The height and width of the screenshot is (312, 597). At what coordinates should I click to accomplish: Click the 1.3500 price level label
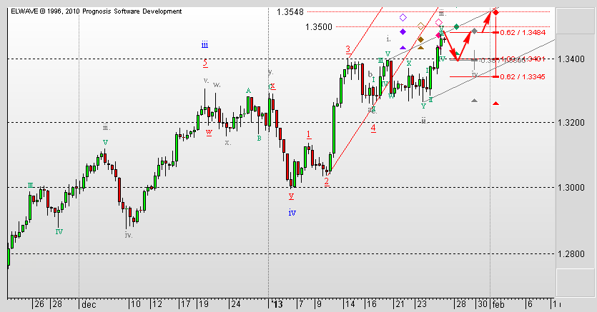[x=318, y=27]
